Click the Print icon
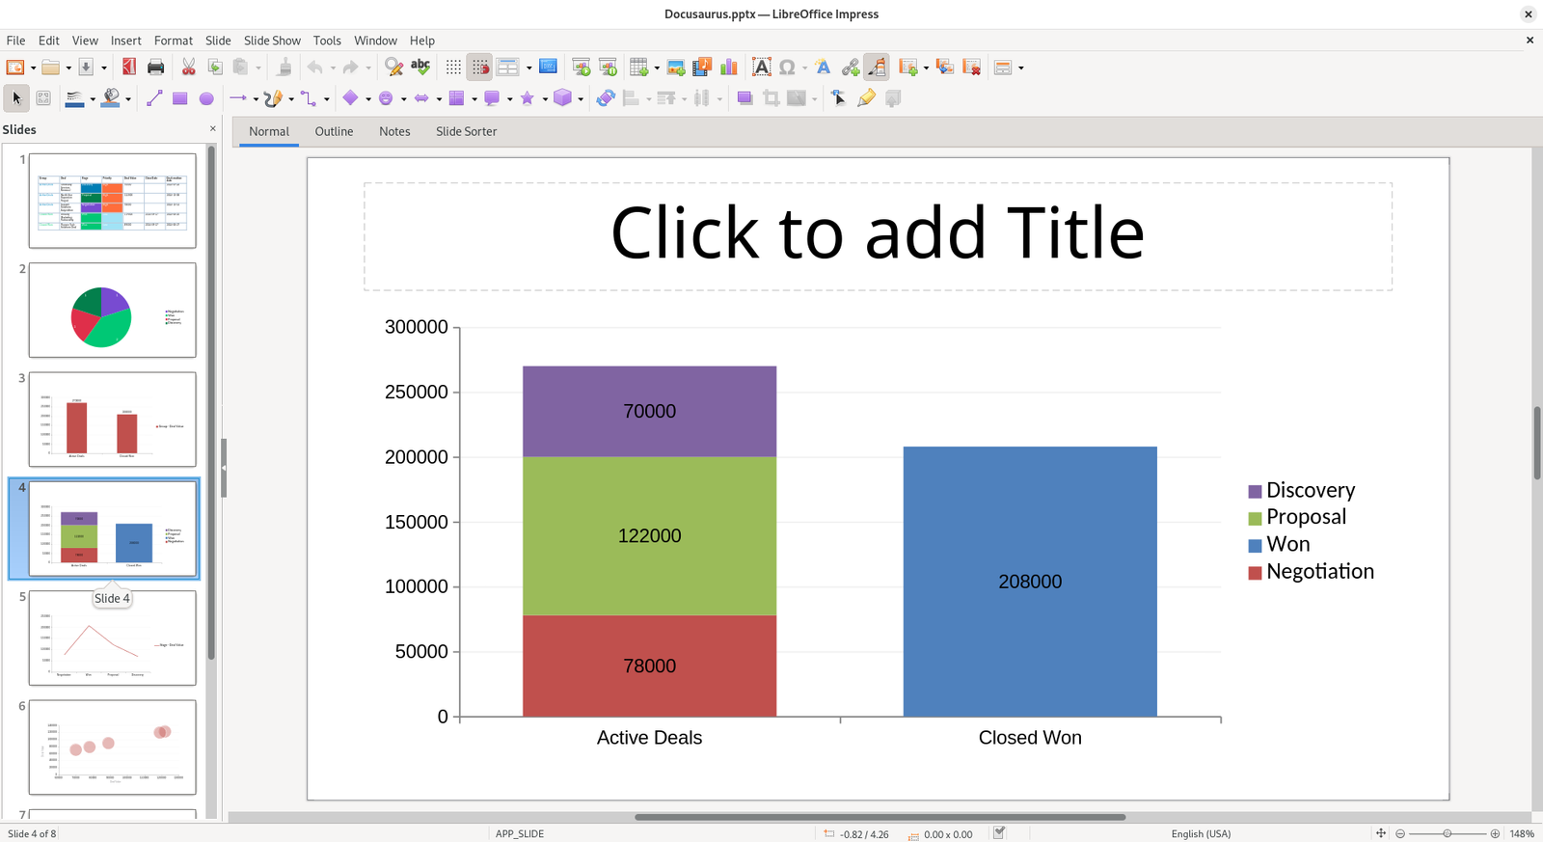1543x842 pixels. (x=155, y=67)
